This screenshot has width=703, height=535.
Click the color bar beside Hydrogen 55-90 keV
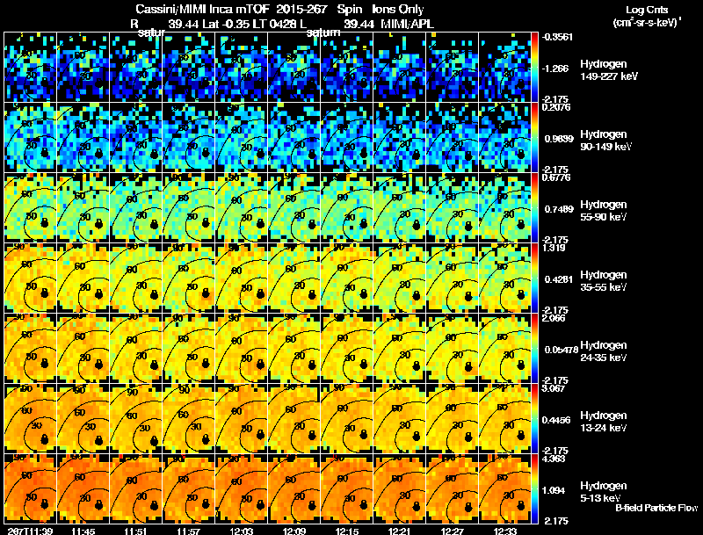tap(535, 208)
